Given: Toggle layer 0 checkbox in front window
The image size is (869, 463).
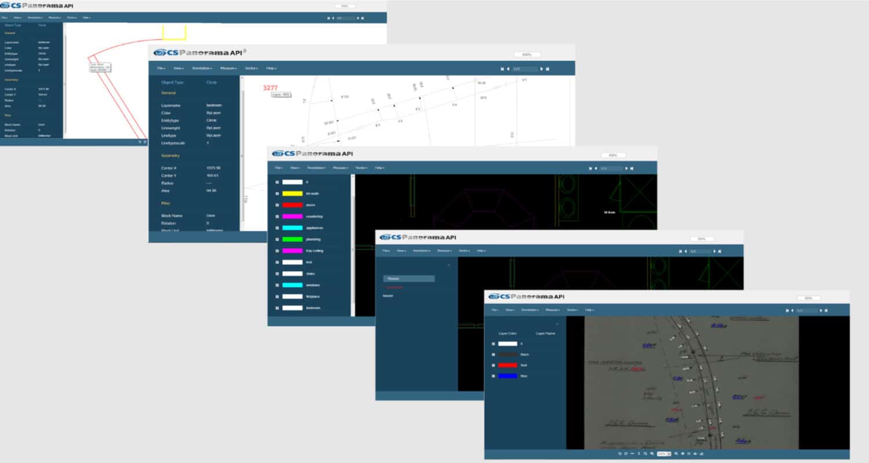Looking at the screenshot, I should [x=494, y=344].
